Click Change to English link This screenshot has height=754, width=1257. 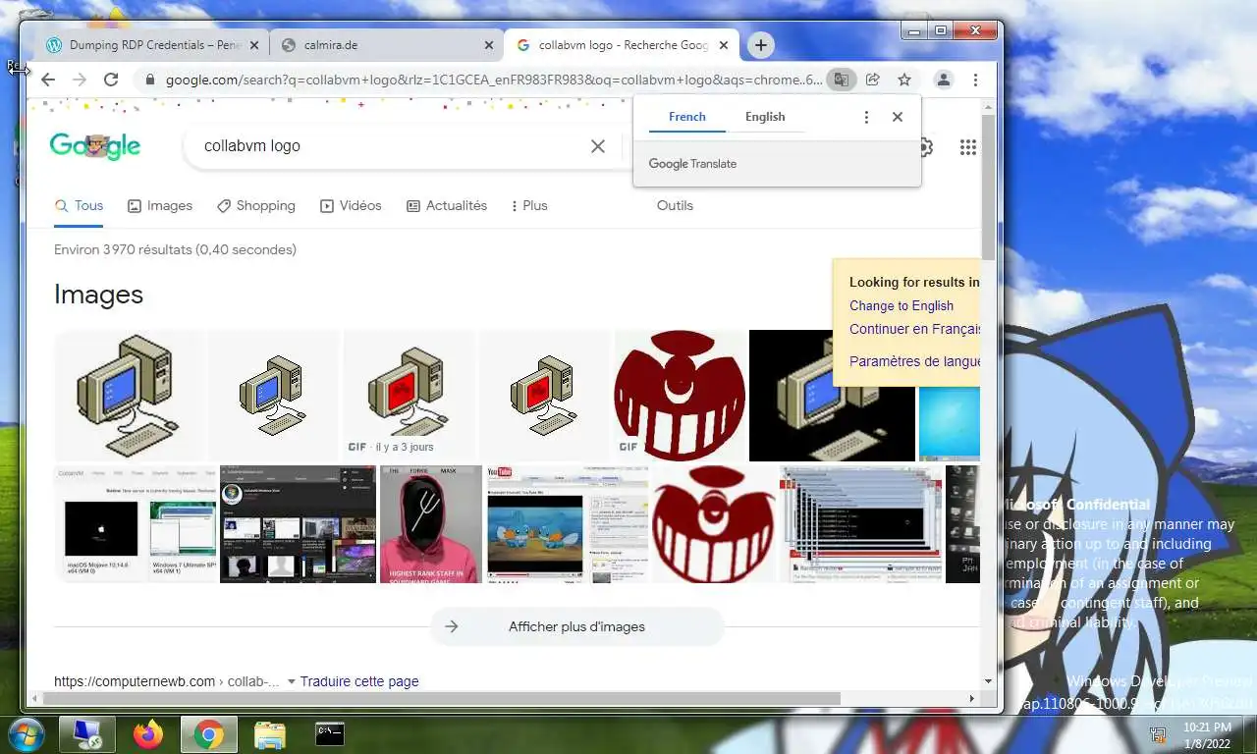click(902, 305)
